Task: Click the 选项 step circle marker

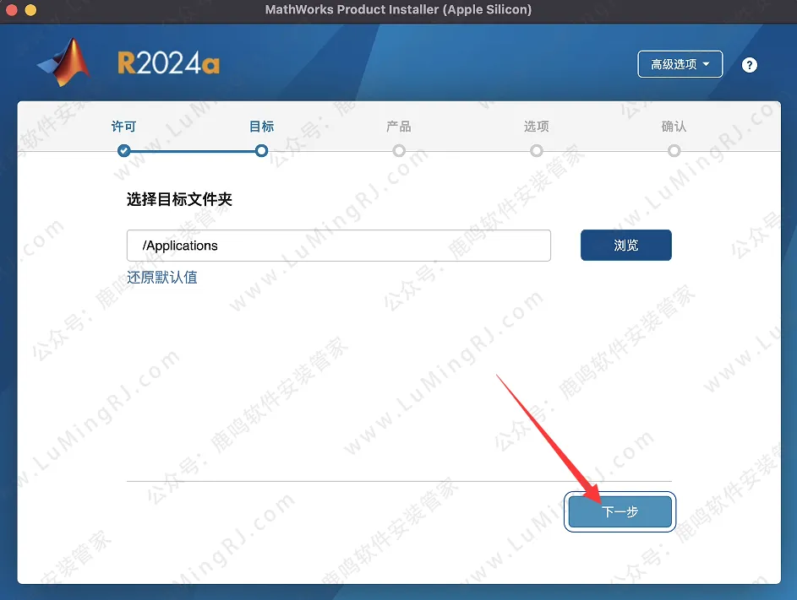Action: point(536,151)
